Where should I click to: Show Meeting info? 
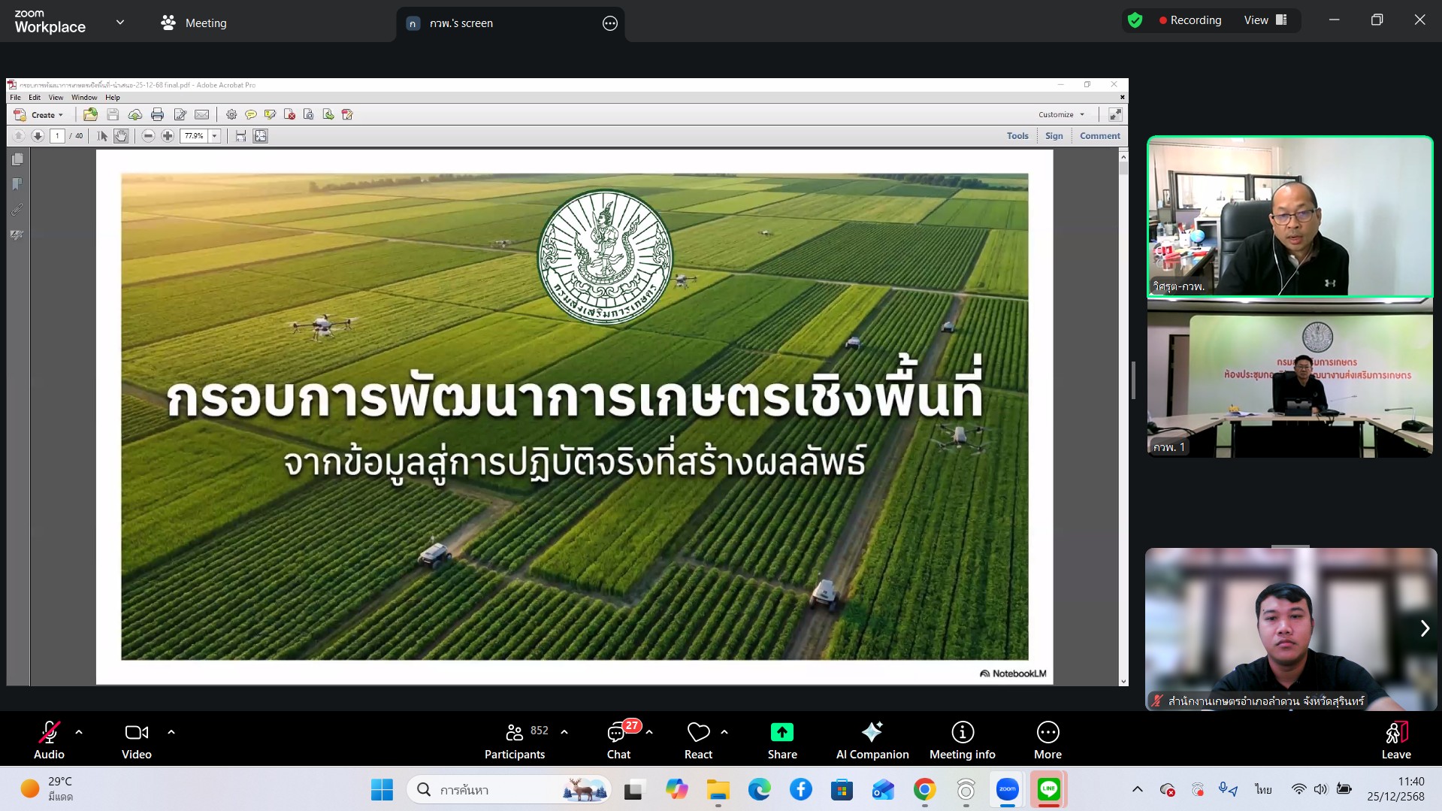click(x=962, y=740)
